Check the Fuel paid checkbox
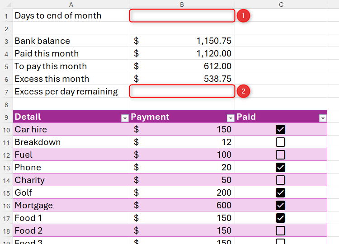 (x=280, y=155)
